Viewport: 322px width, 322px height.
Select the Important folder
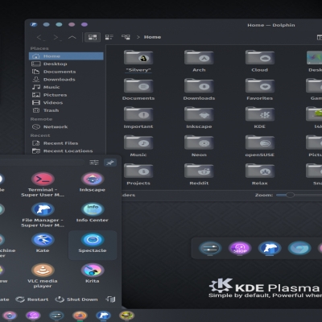(138, 118)
